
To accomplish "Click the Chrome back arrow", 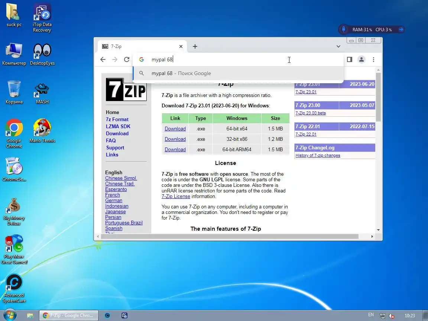I will point(103,59).
